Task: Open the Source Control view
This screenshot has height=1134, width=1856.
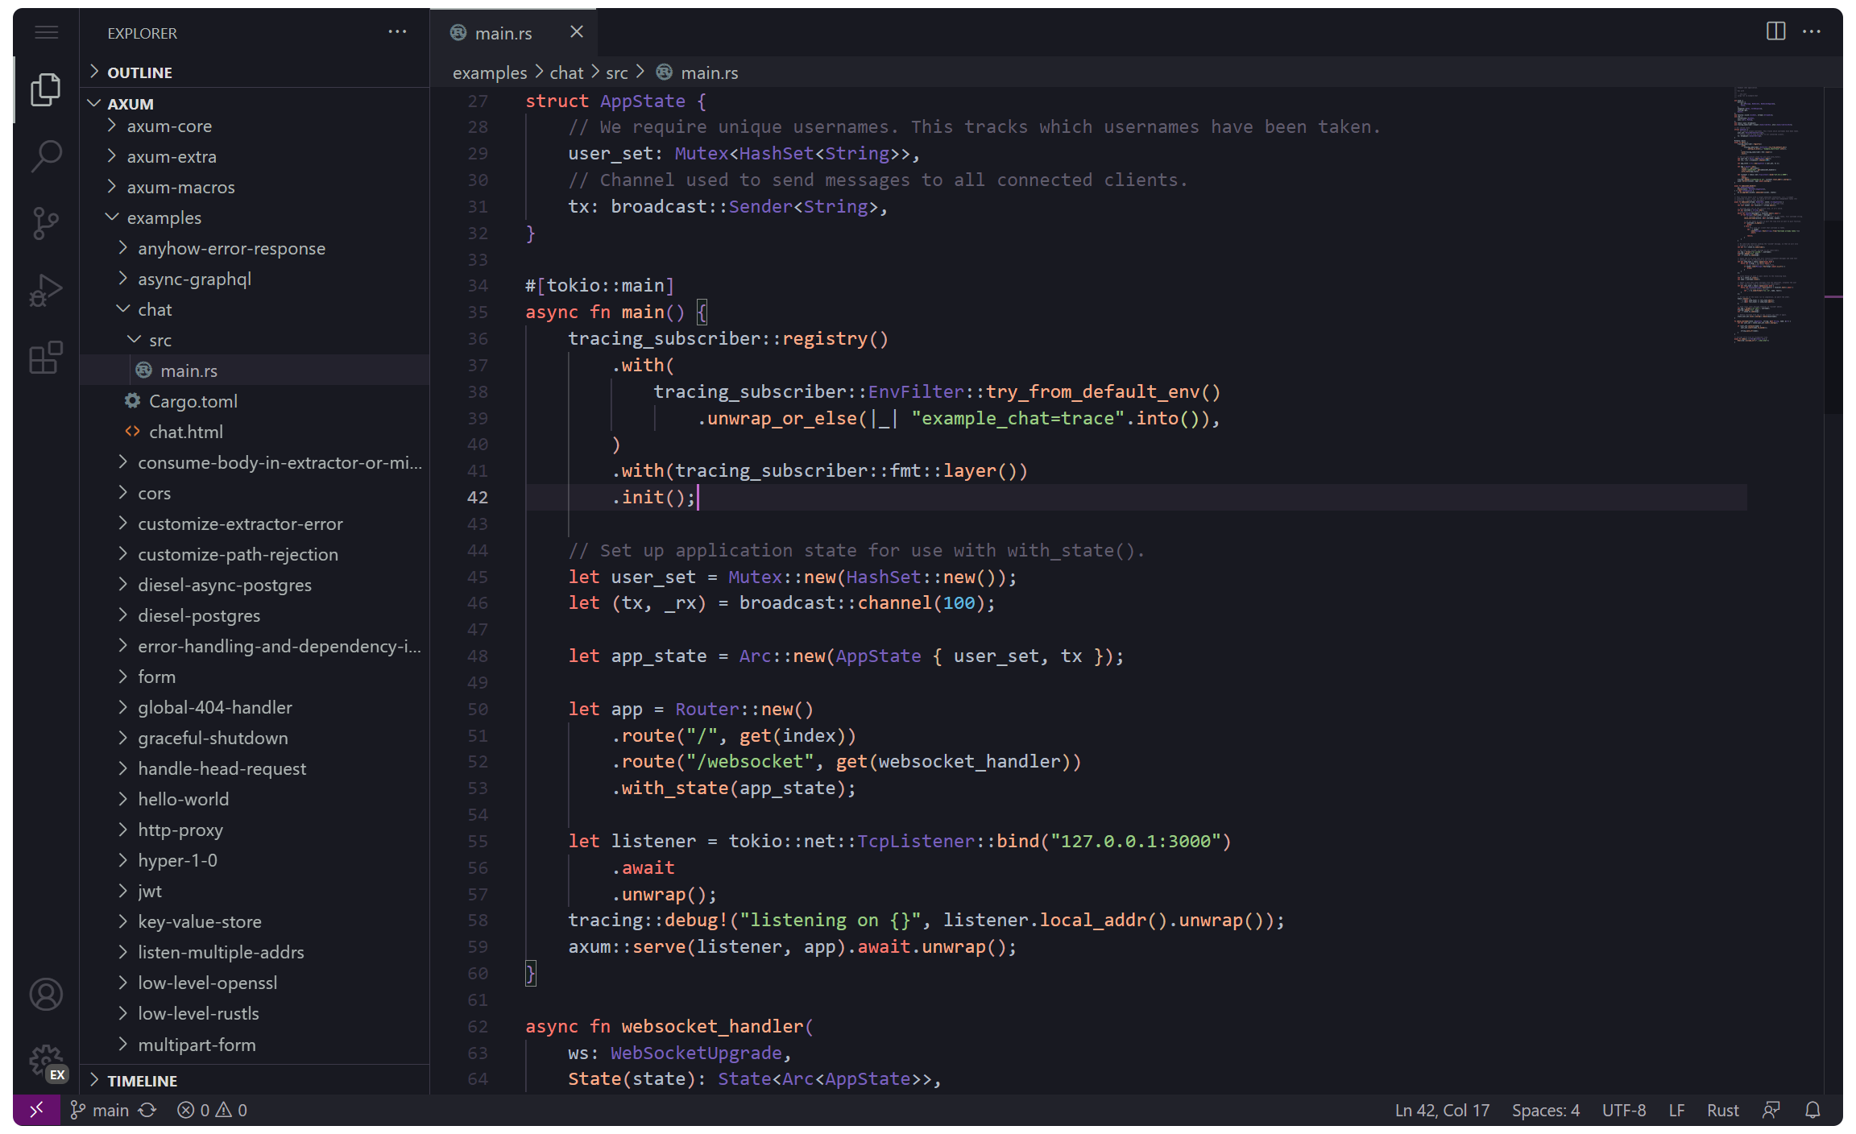Action: click(x=46, y=223)
